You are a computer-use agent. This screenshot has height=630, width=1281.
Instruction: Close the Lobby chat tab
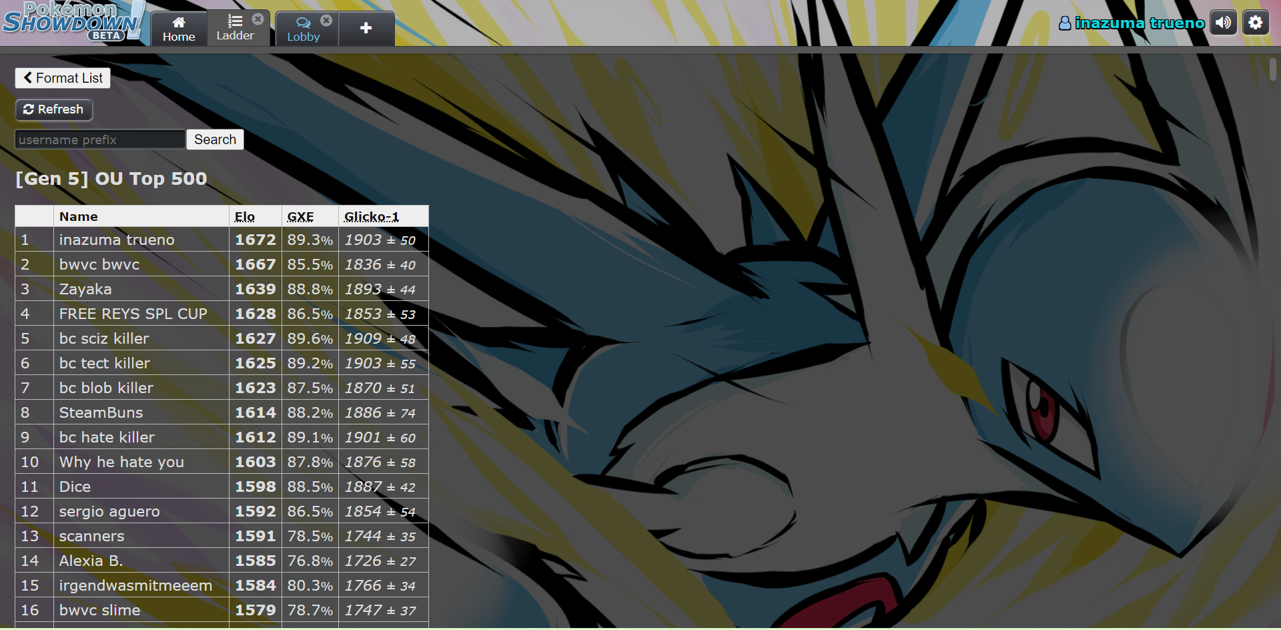point(326,21)
